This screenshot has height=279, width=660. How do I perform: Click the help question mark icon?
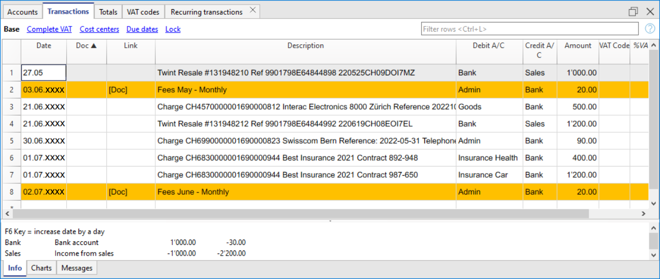[650, 29]
